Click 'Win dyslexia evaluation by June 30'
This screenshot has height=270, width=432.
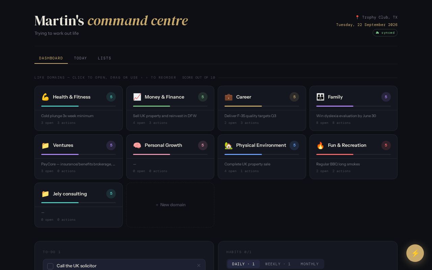pos(346,116)
